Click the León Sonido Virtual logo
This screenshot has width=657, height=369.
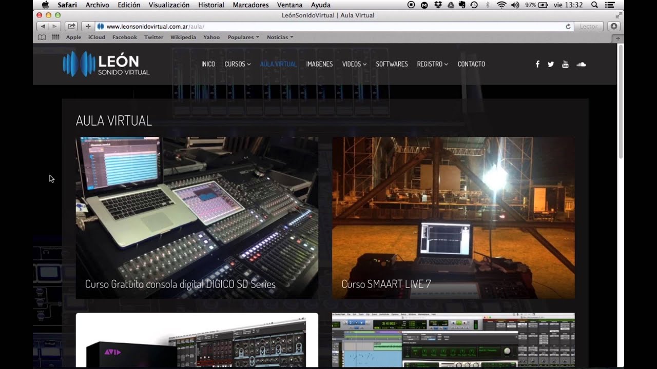pos(106,64)
